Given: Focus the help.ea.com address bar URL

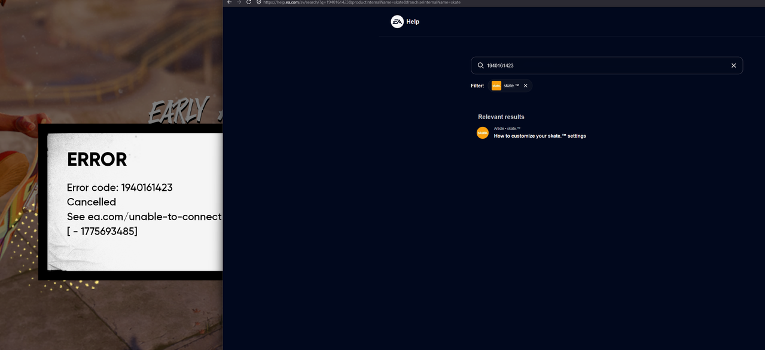Looking at the screenshot, I should coord(362,2).
